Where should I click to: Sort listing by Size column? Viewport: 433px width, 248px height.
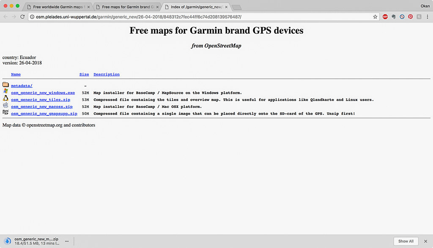click(x=84, y=74)
